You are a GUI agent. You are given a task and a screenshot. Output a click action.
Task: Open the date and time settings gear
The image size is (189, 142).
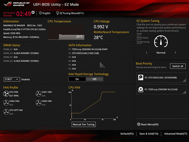pos(33,12)
